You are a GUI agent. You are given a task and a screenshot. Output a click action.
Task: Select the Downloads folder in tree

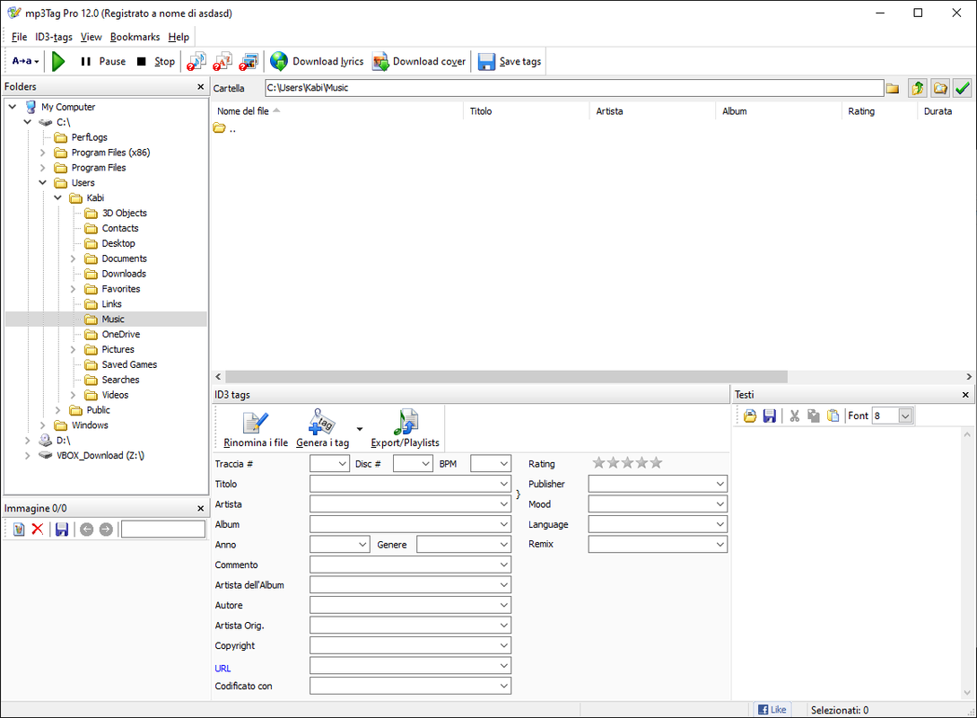tap(124, 274)
